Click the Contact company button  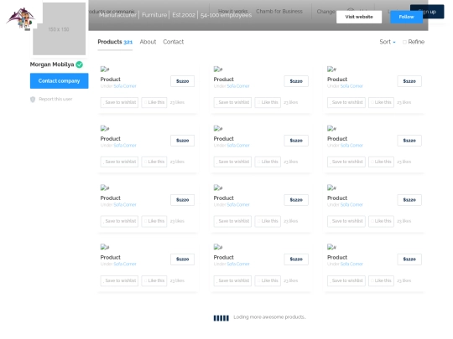pos(60,80)
